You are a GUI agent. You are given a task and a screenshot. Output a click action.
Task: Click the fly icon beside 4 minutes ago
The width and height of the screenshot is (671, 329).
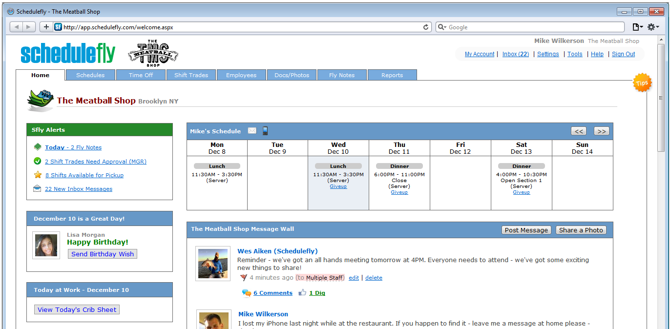pos(244,277)
